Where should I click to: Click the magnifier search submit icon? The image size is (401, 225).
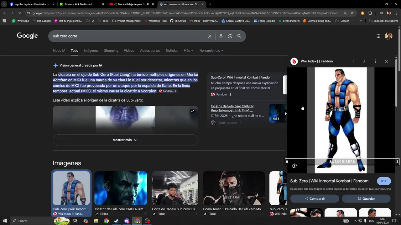[x=239, y=36]
